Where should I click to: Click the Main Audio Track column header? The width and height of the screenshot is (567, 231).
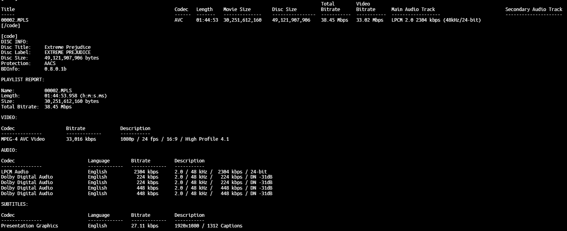[413, 9]
